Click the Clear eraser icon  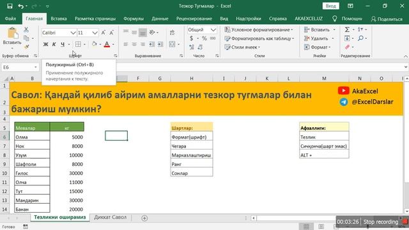(x=347, y=47)
